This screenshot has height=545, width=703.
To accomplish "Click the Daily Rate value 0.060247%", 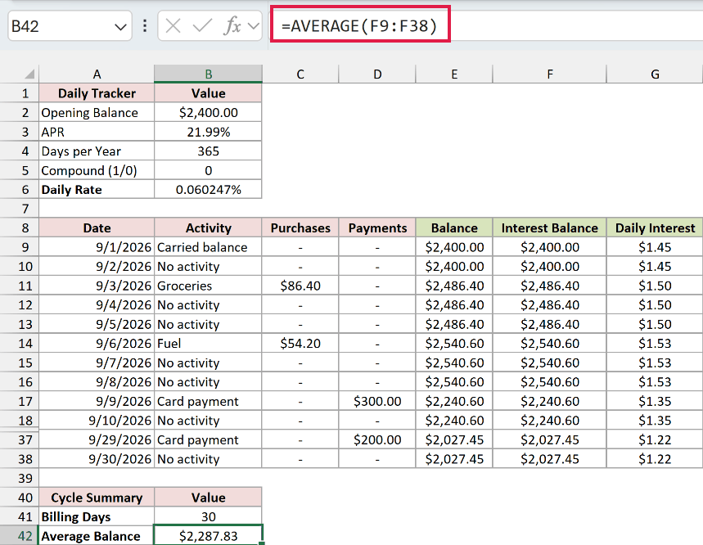I will [x=209, y=190].
